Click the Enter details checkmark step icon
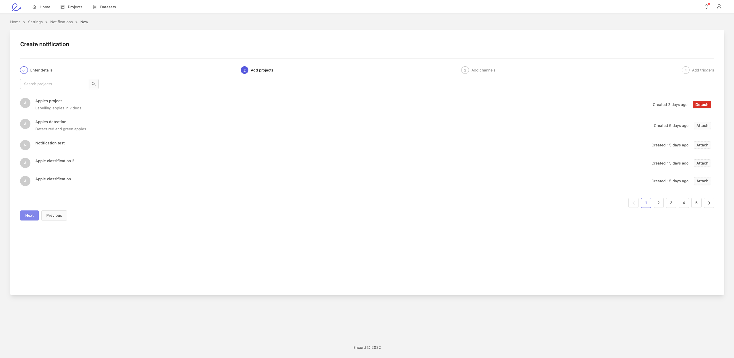 pos(24,70)
